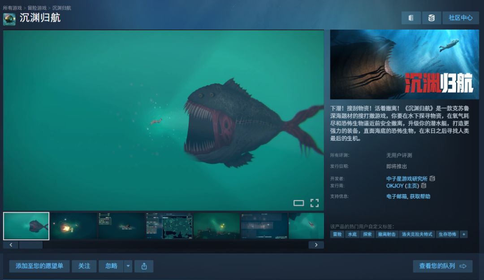
Task: Select the last, partly visible thumbnail with the red diver
Action: [x=306, y=226]
